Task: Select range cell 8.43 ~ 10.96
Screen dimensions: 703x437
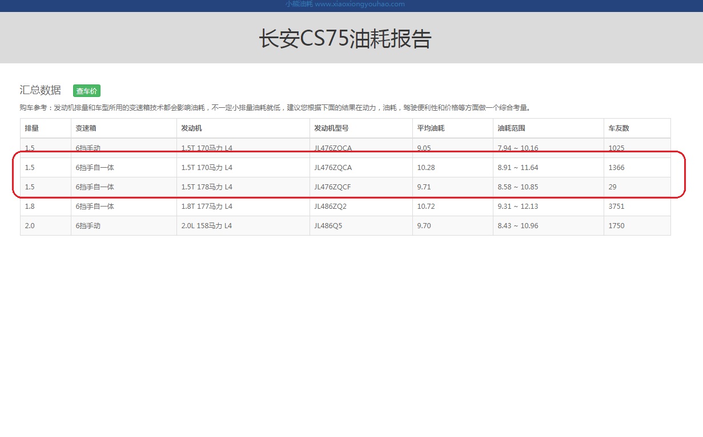Action: 518,226
